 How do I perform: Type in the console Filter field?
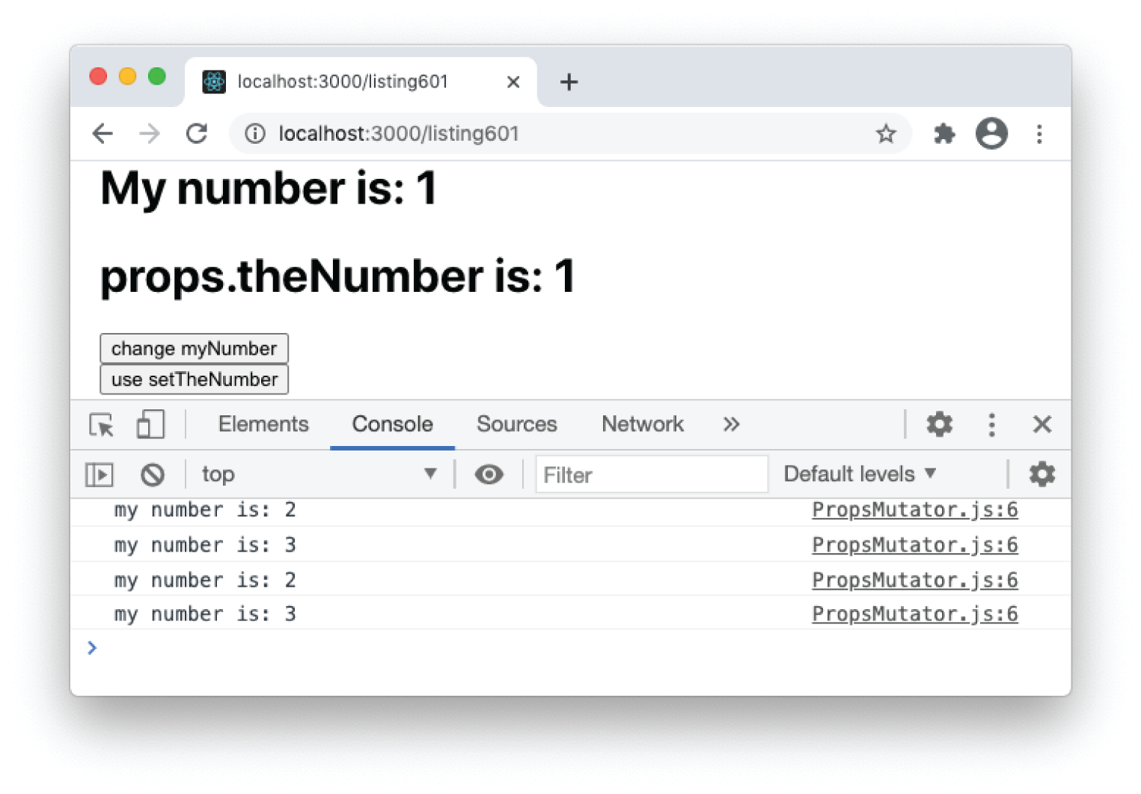[x=650, y=474]
